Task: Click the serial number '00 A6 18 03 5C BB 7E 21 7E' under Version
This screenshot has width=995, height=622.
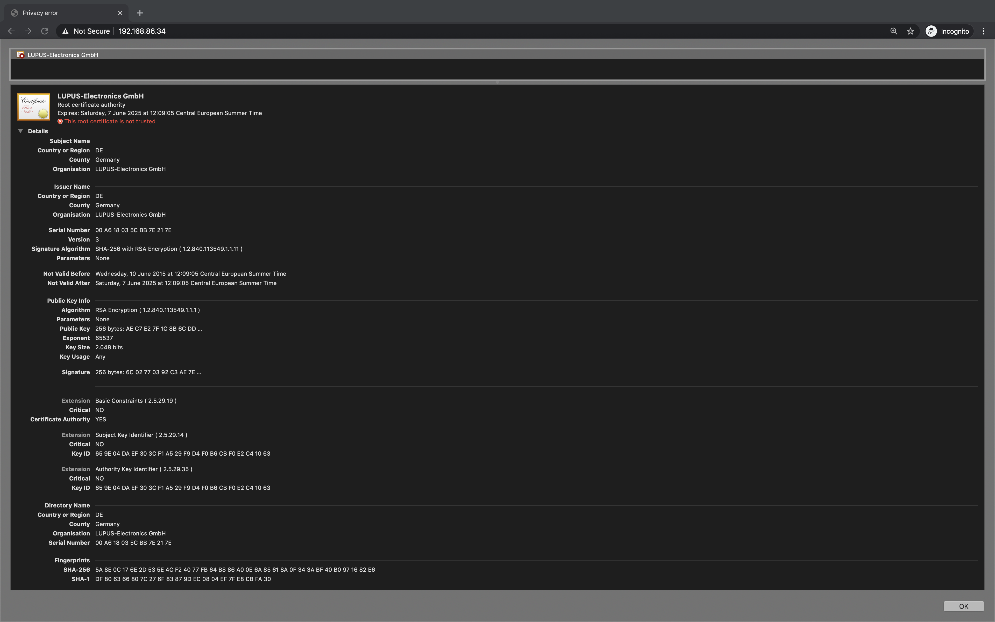Action: tap(133, 230)
